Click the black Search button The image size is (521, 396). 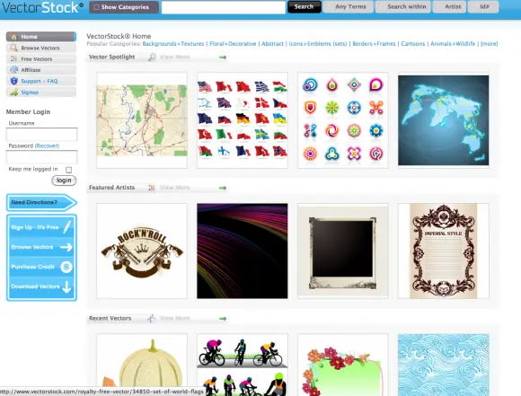coord(304,6)
